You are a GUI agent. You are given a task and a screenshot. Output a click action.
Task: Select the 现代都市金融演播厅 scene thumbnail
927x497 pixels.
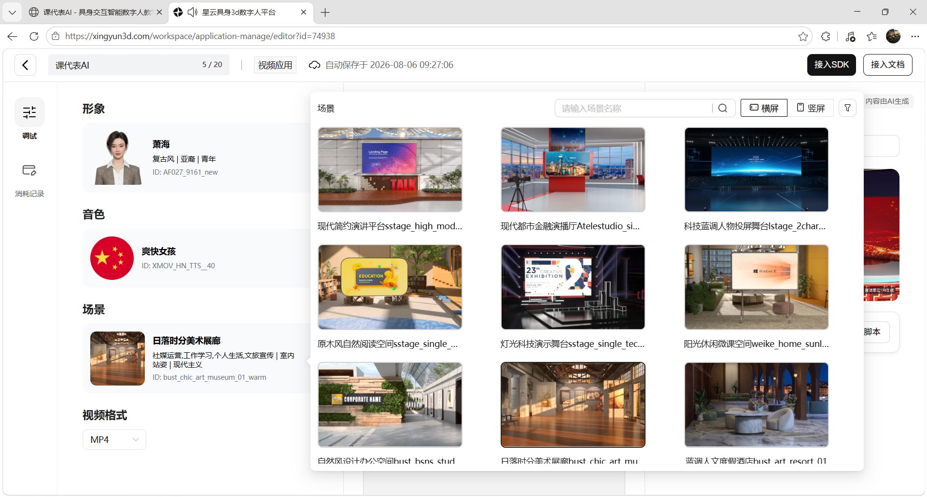coord(573,169)
